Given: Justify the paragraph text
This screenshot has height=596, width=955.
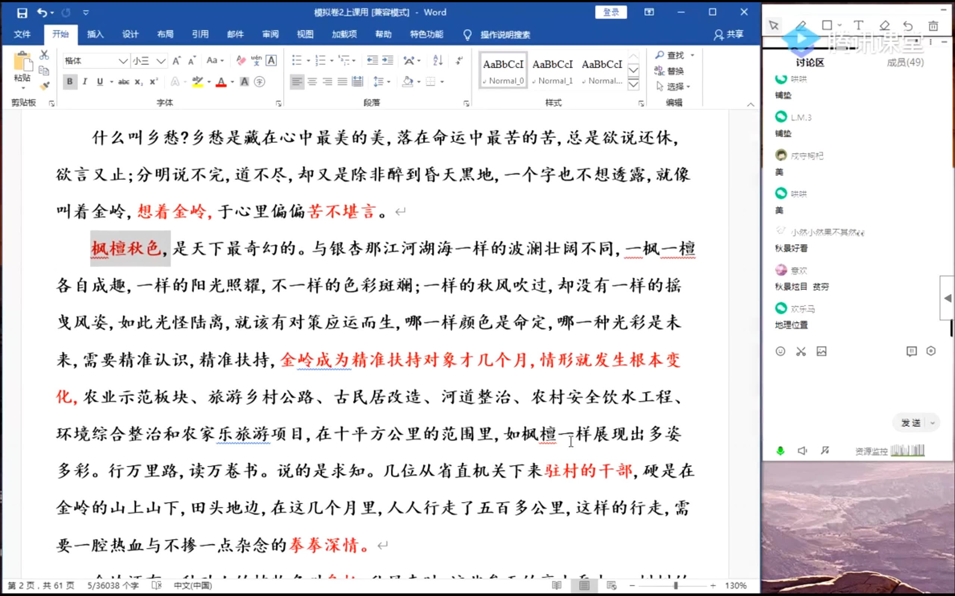Looking at the screenshot, I should point(342,82).
